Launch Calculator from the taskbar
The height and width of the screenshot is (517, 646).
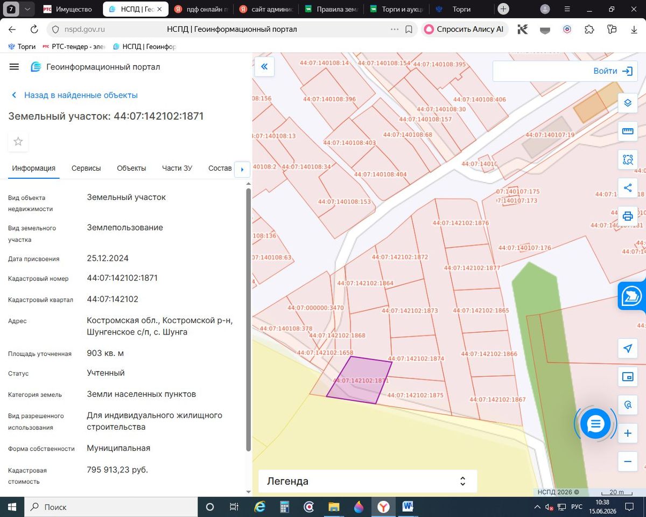tap(284, 507)
